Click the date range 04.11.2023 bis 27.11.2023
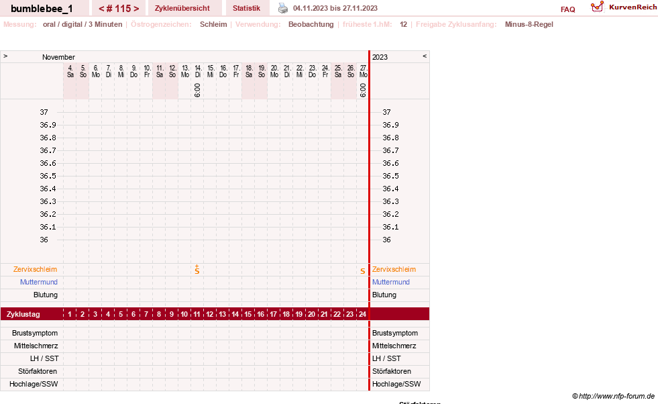Viewport: 658px width, 404px height. [x=335, y=9]
